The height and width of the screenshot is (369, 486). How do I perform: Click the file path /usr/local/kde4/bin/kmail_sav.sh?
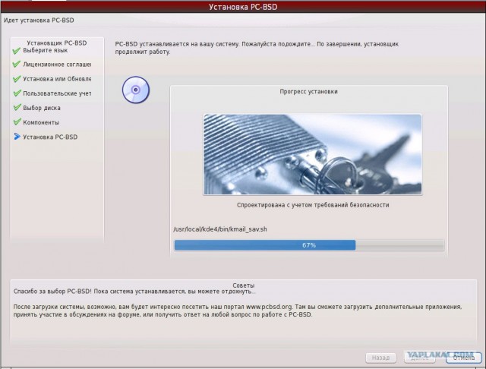(x=220, y=229)
